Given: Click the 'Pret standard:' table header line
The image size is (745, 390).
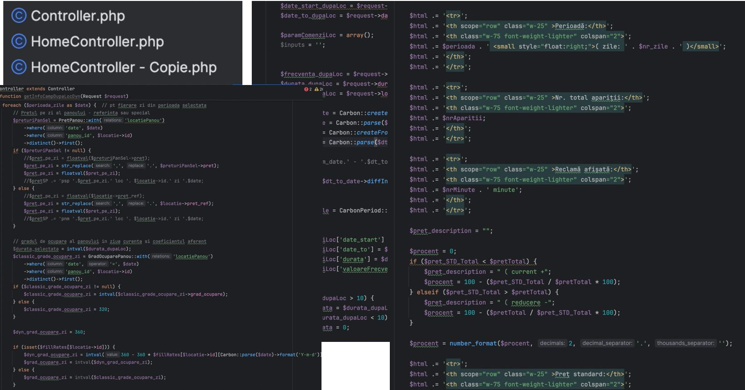Looking at the screenshot, I should pos(520,374).
